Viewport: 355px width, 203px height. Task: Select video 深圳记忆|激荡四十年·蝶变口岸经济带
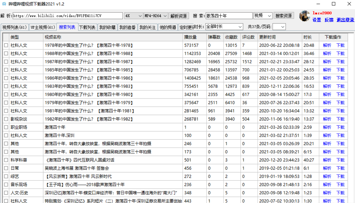tap(111, 193)
